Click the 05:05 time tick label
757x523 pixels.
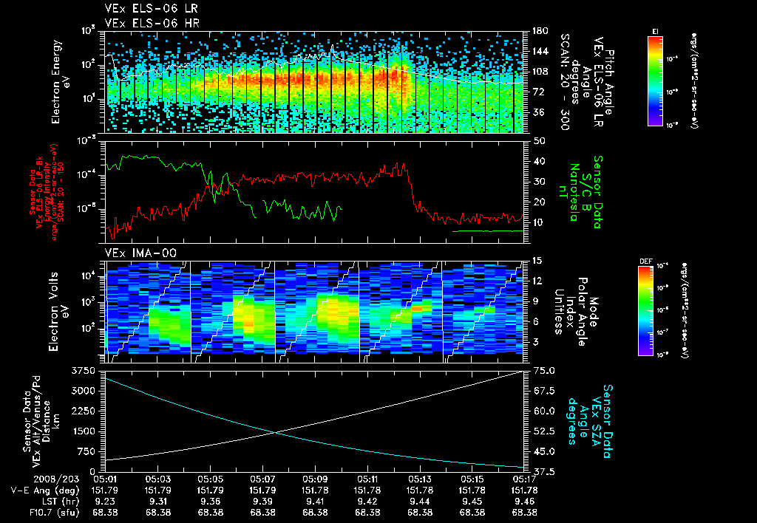click(210, 479)
